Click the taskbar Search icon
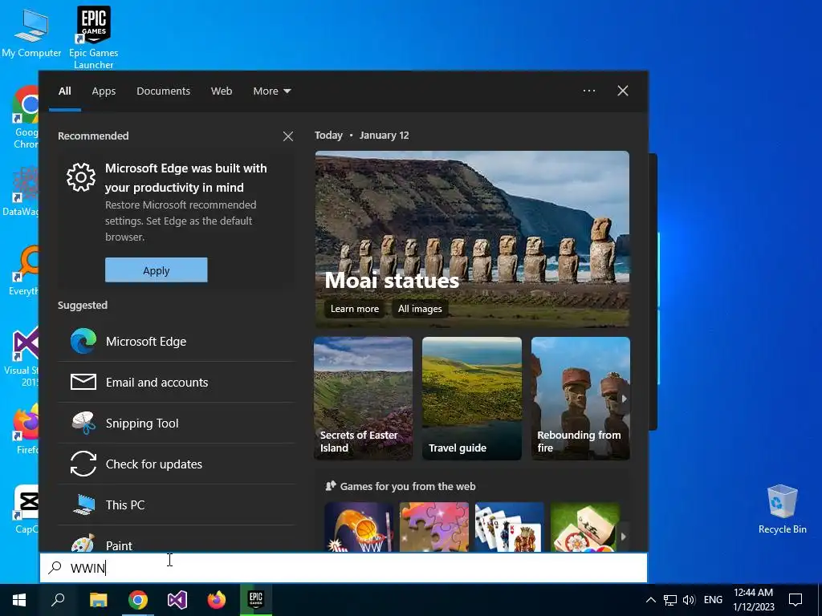The image size is (822, 616). pos(58,600)
